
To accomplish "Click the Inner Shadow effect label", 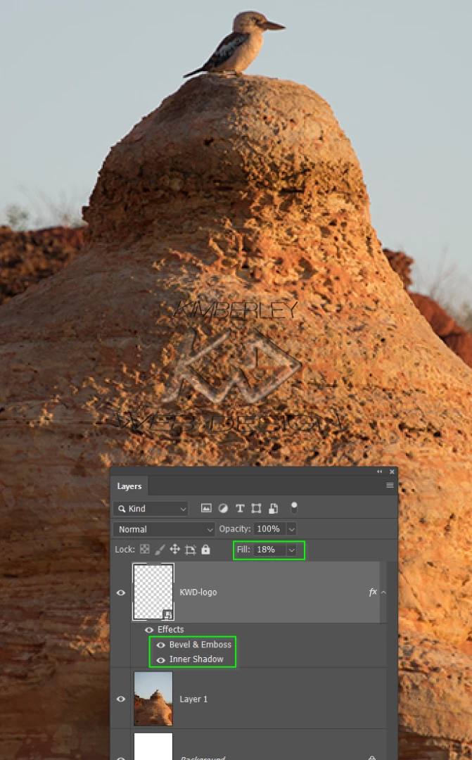I will pos(196,659).
